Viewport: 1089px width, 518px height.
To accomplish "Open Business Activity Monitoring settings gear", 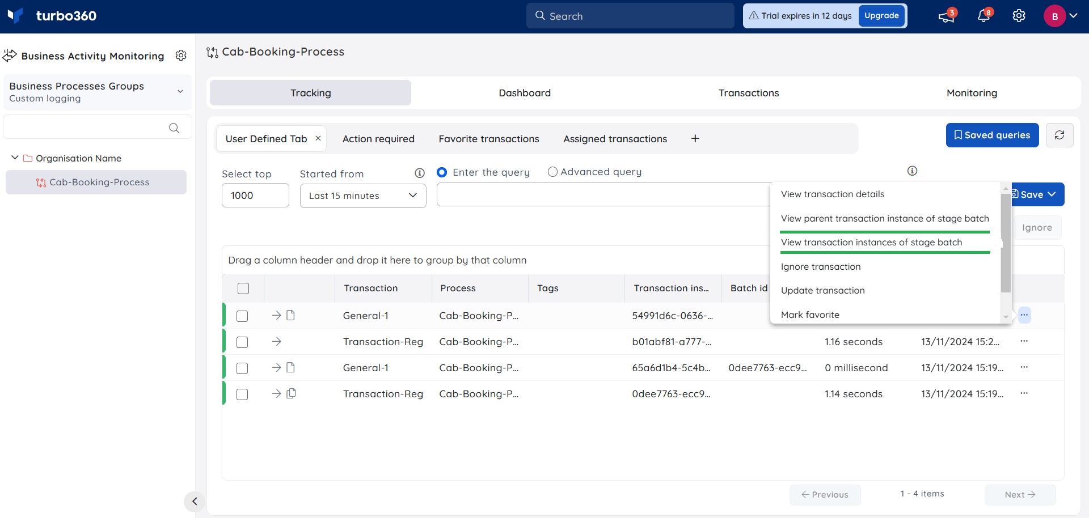I will (181, 56).
